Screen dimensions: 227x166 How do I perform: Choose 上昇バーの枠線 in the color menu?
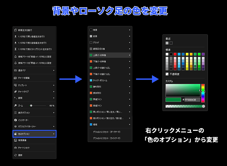pos(110,55)
